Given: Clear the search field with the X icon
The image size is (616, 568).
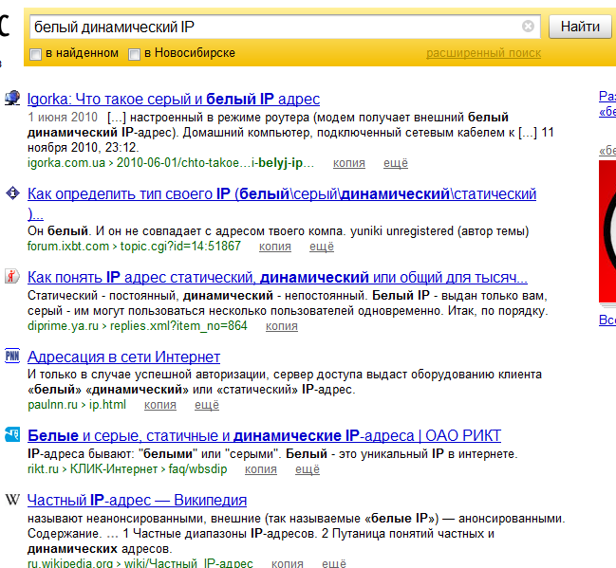Looking at the screenshot, I should point(528,27).
